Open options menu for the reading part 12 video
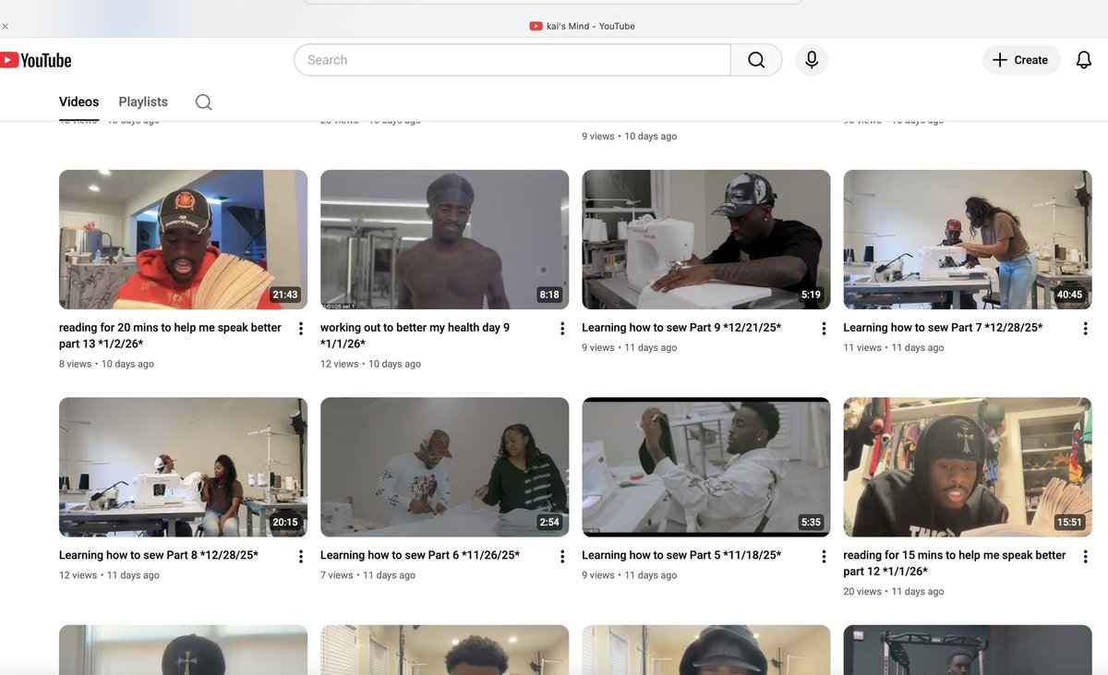 point(1085,557)
